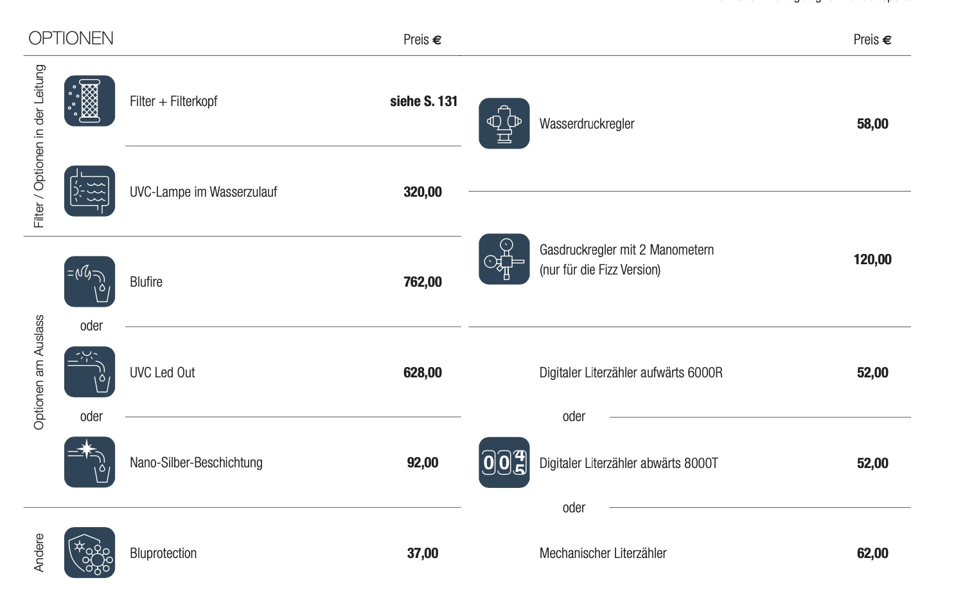Screen dimensions: 956x594
Task: Click the OPTIONEN section heading
Action: click(71, 39)
